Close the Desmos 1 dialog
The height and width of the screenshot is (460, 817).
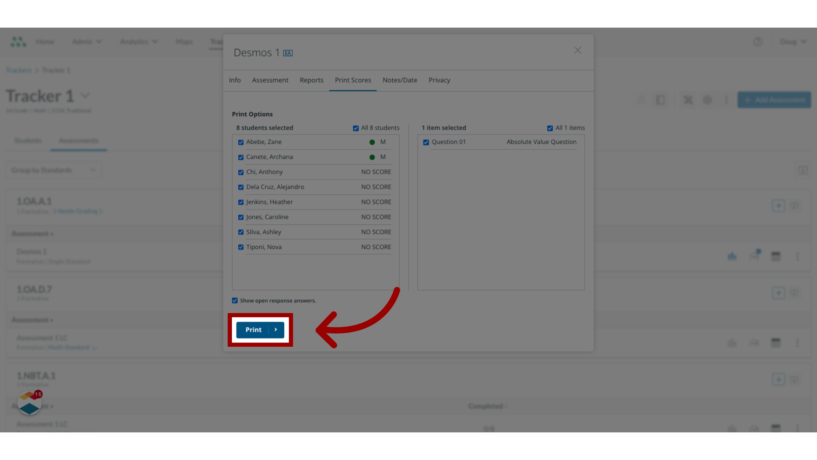[577, 50]
